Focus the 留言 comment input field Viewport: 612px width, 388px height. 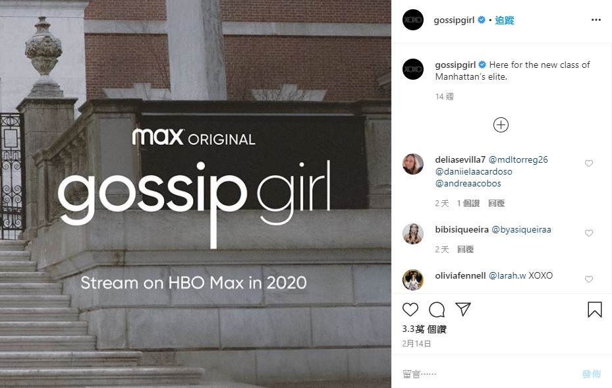(x=488, y=374)
